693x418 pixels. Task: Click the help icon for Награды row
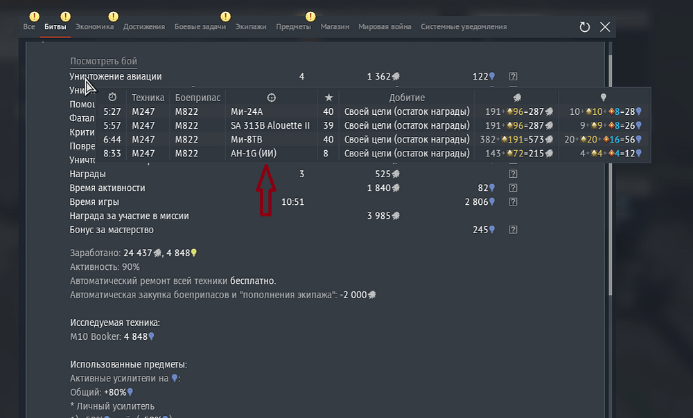coord(513,174)
